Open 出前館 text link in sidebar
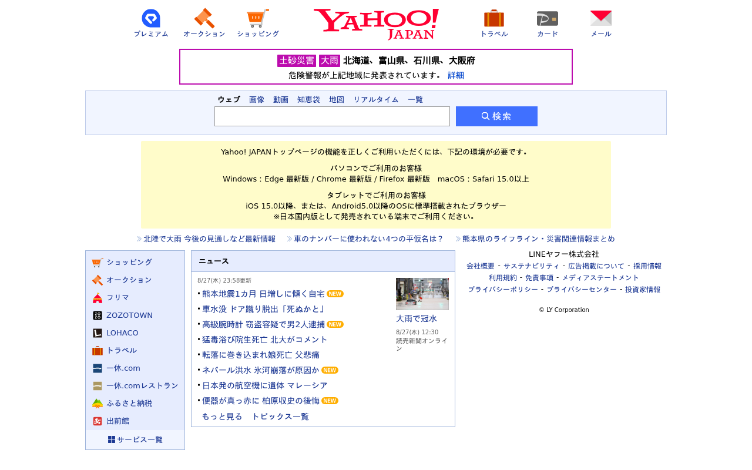Screen dimensions: 752x470 coord(117,421)
